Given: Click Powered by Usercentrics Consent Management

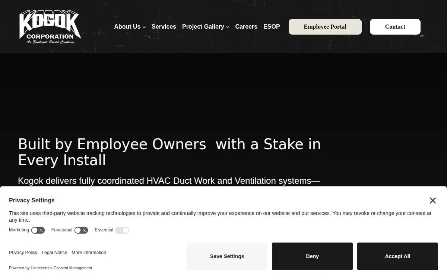Looking at the screenshot, I should point(50,268).
